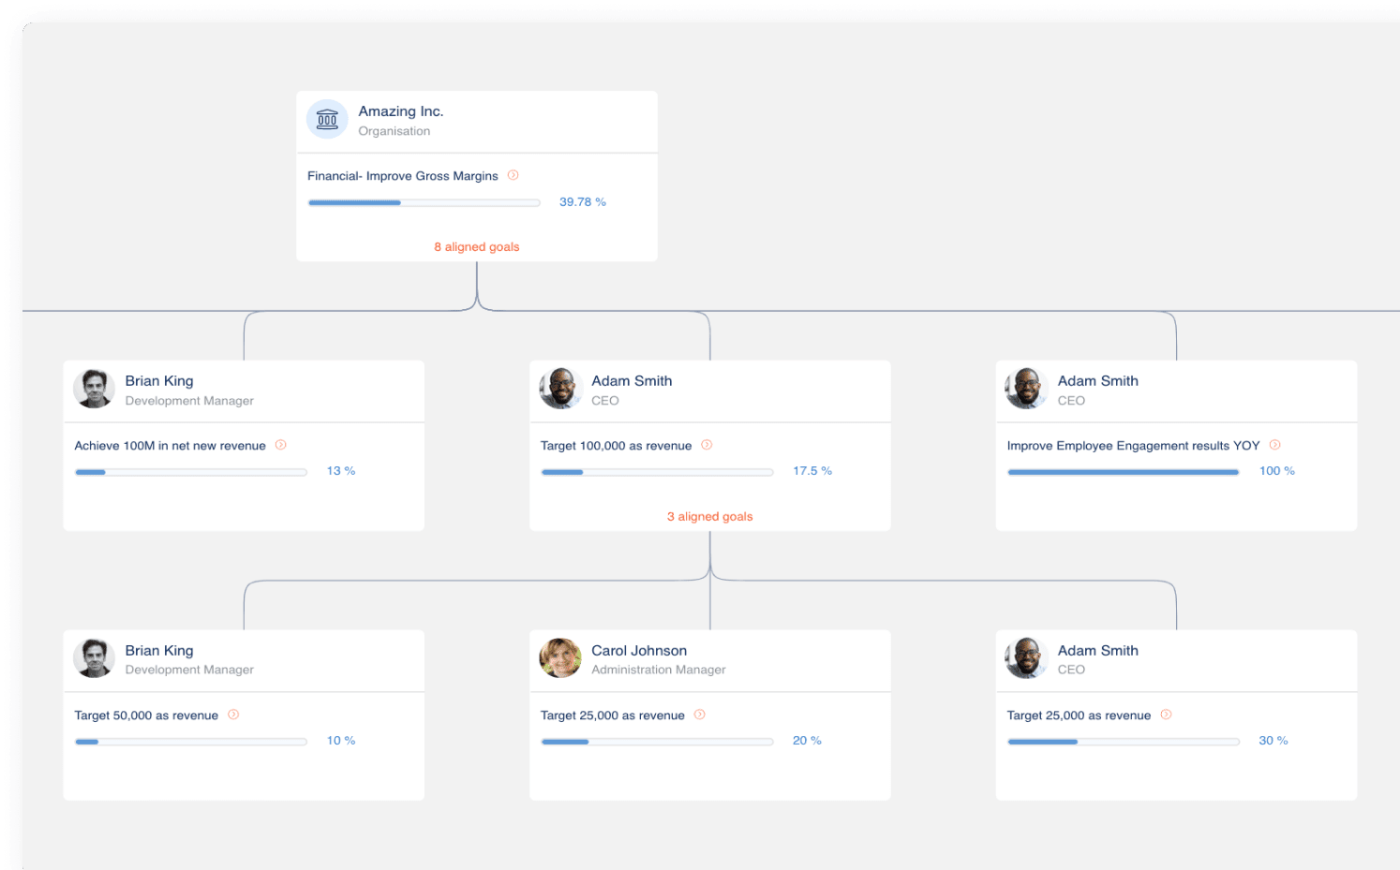Click progress bar for Target 50,000 as revenue
Viewport: 1400px width, 870px height.
[x=191, y=742]
